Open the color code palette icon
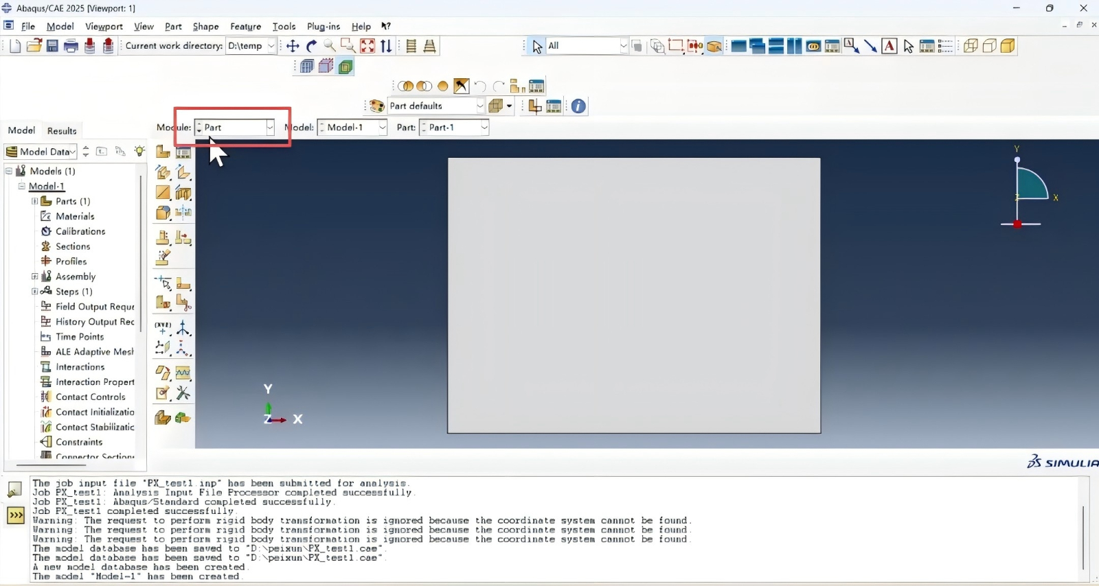The image size is (1099, 586). pyautogui.click(x=376, y=106)
